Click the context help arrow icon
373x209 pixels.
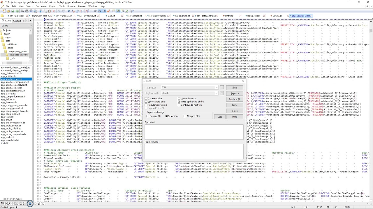click(x=132, y=11)
